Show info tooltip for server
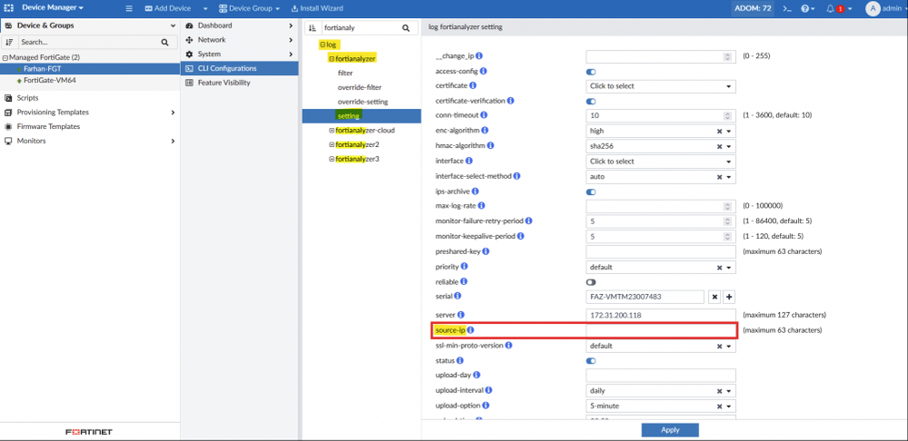Image resolution: width=908 pixels, height=441 pixels. click(461, 315)
